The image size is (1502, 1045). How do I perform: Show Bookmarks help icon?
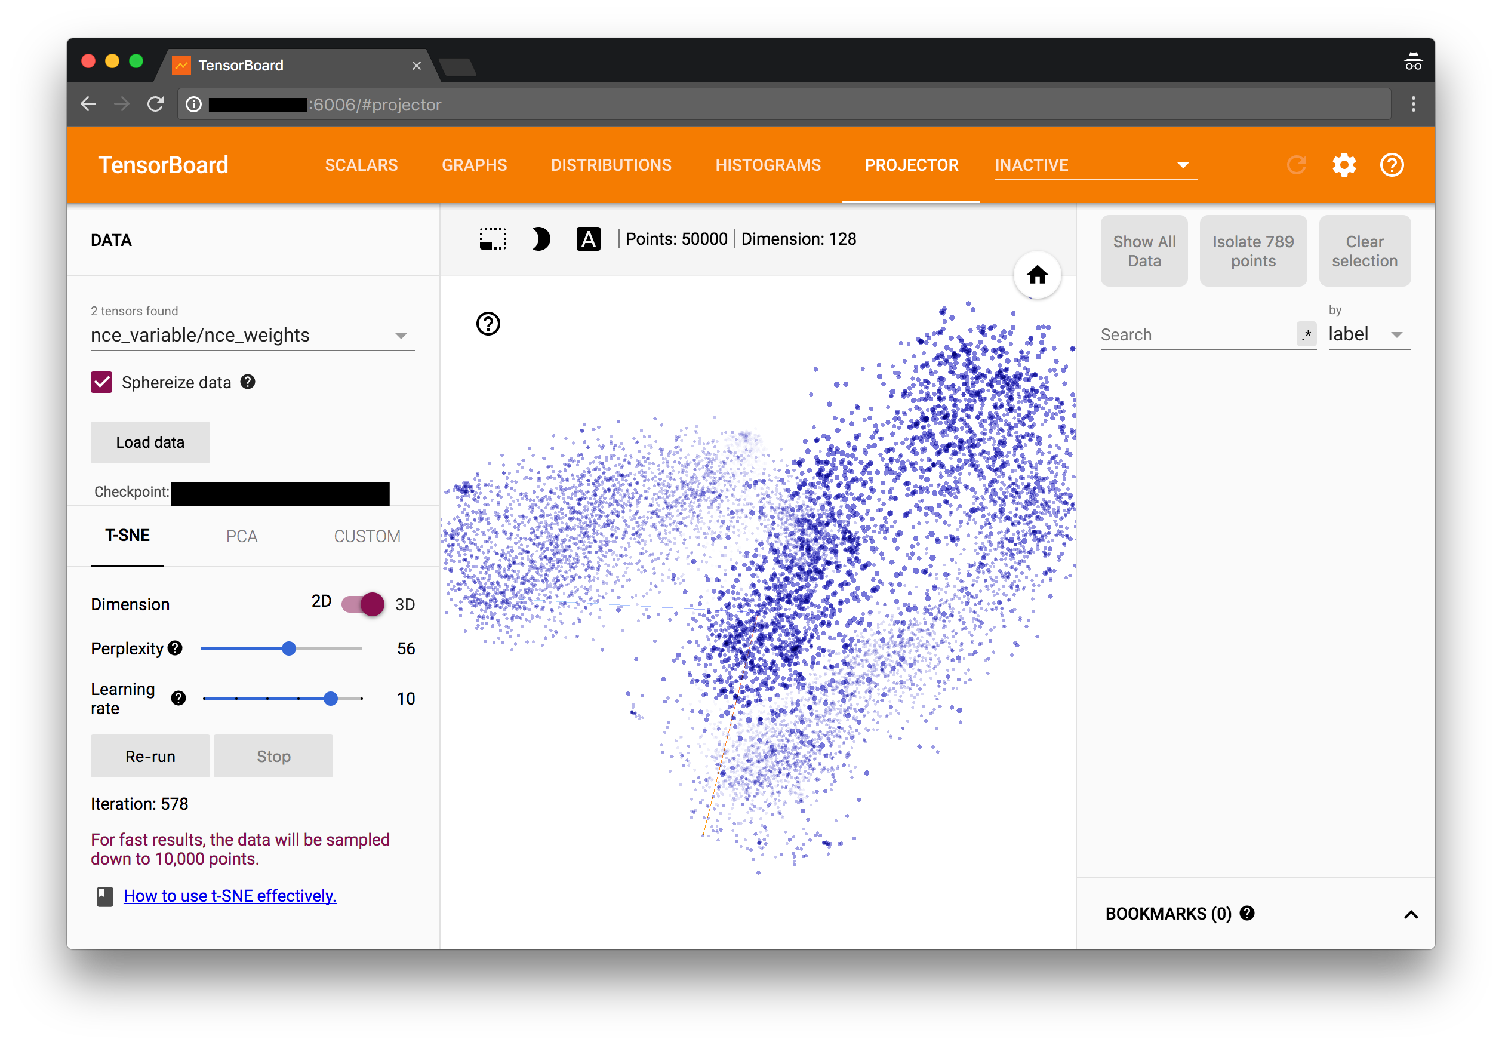[1247, 913]
